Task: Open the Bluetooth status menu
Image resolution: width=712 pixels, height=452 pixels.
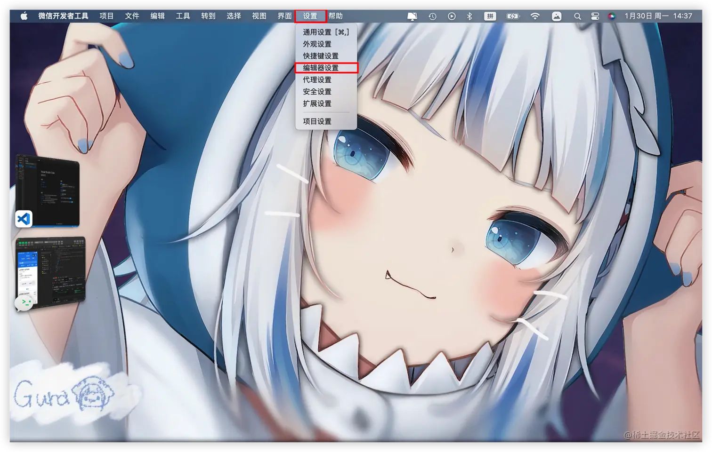Action: (469, 16)
